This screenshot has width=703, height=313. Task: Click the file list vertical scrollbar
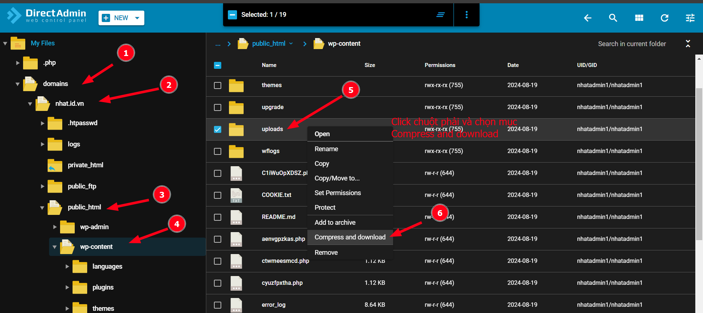click(699, 164)
